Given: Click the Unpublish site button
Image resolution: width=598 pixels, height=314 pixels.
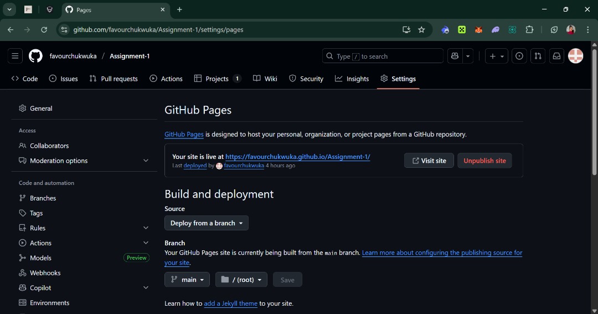Looking at the screenshot, I should click(484, 161).
